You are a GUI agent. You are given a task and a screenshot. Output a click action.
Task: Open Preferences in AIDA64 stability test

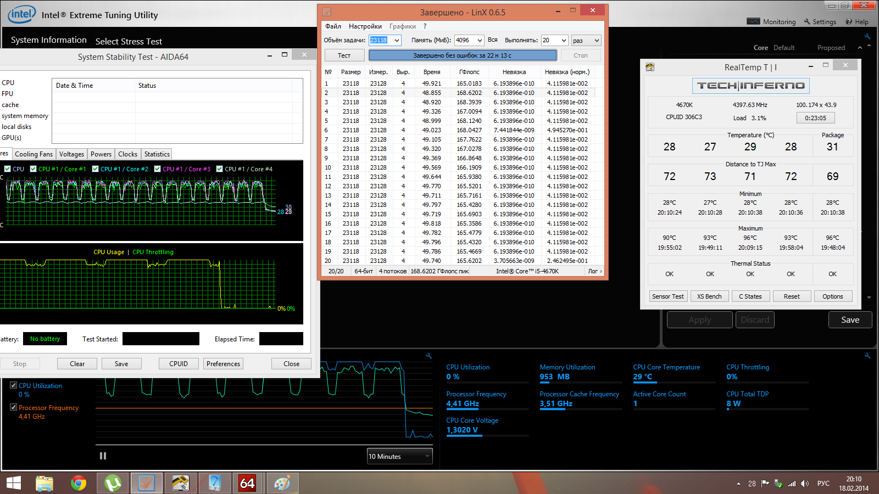click(224, 364)
